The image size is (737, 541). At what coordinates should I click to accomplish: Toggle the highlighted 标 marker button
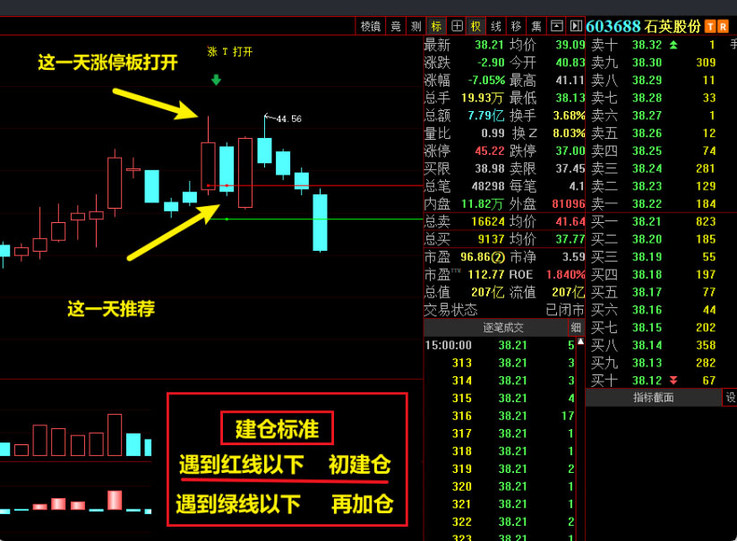pos(437,26)
